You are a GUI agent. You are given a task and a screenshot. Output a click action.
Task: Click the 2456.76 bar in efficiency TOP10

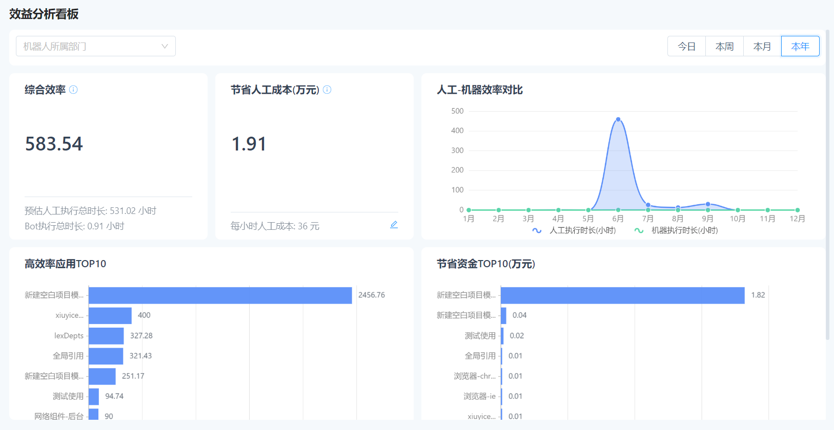220,295
